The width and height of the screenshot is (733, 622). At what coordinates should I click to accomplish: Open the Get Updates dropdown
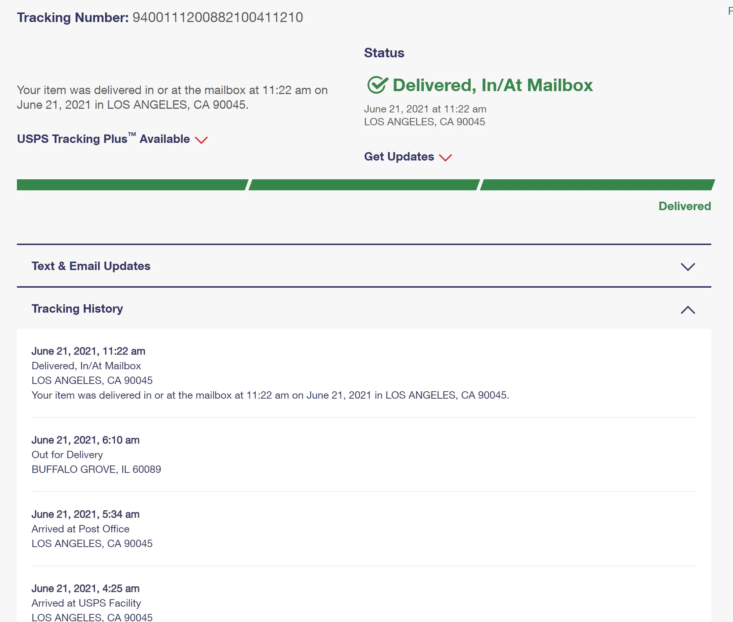399,157
